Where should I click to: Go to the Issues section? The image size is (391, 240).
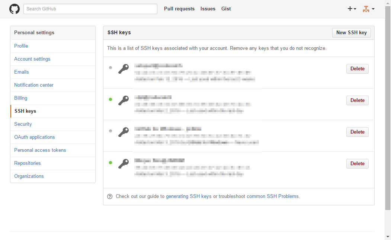(208, 9)
